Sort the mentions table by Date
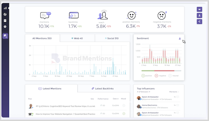The image size is (209, 121). coord(115,99)
